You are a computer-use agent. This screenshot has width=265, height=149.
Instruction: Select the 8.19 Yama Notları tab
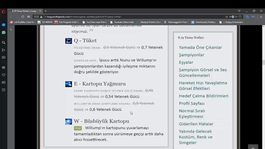coord(25,11)
